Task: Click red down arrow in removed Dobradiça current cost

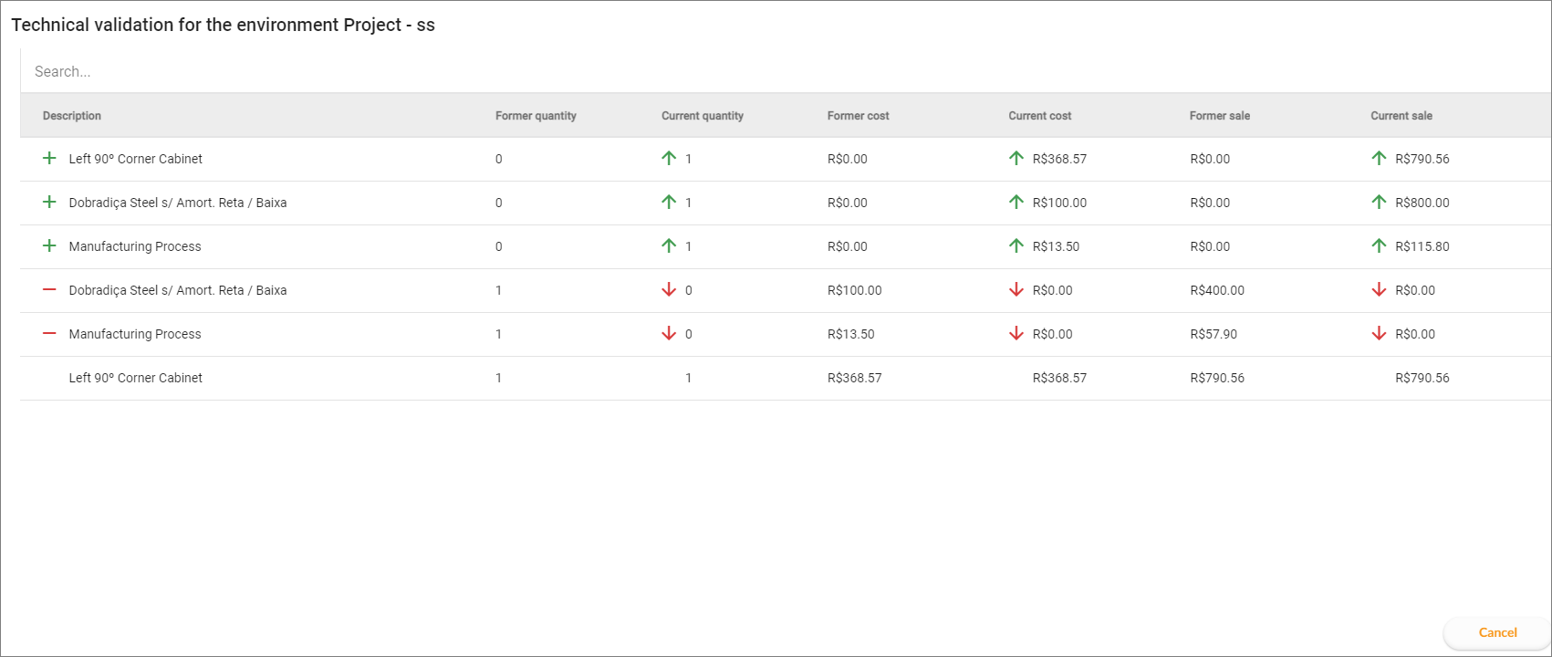Action: click(1016, 289)
